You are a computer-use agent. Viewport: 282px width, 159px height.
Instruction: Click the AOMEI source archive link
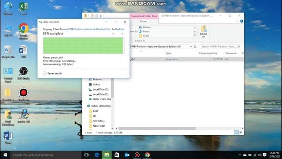[89, 29]
